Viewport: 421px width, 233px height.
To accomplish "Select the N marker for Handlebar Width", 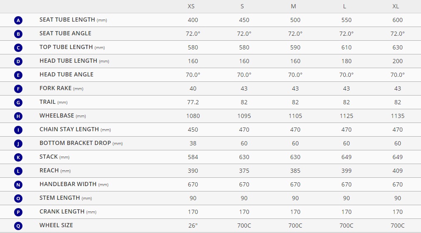I will pyautogui.click(x=18, y=184).
